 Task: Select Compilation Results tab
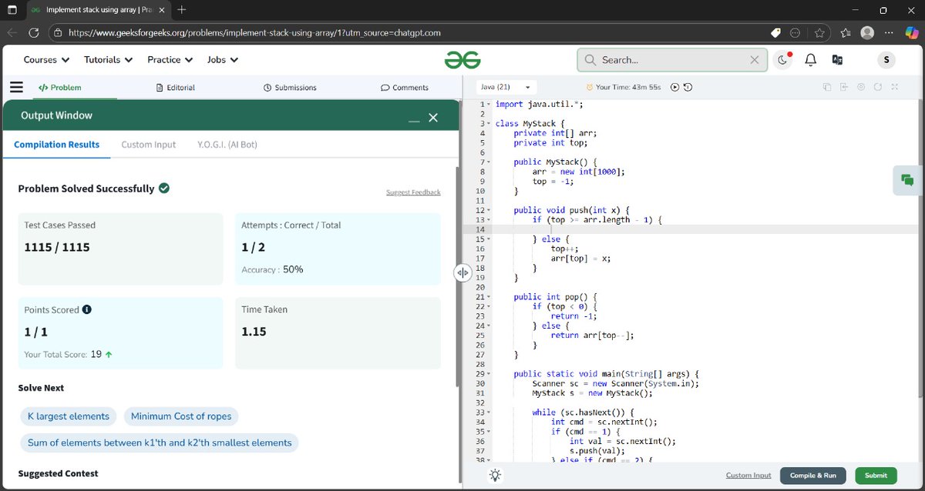[x=57, y=145]
